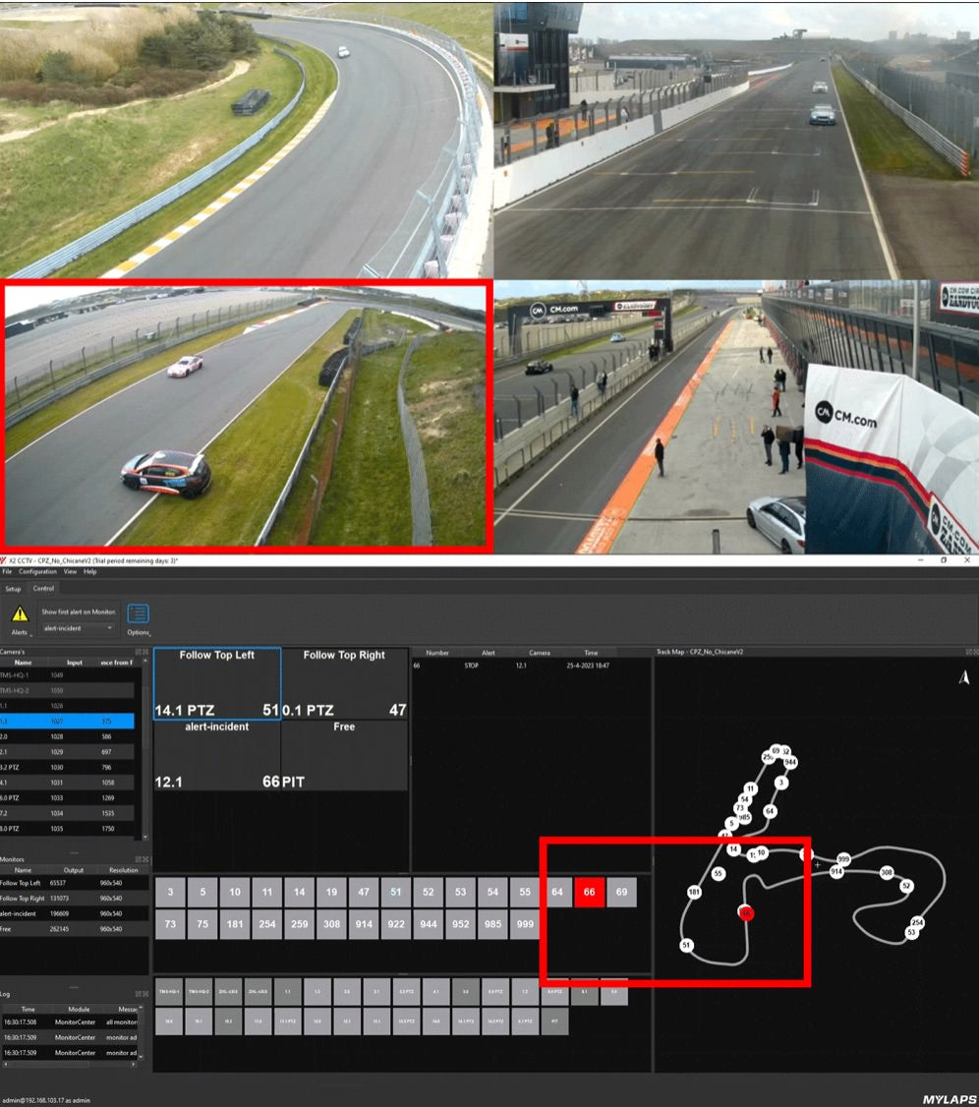This screenshot has height=1107, width=979.
Task: Click the PIT tile in the camera grid
Action: point(555,1022)
